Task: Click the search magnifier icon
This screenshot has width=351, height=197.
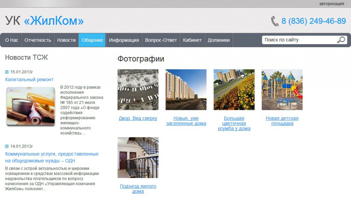Action: (x=341, y=40)
